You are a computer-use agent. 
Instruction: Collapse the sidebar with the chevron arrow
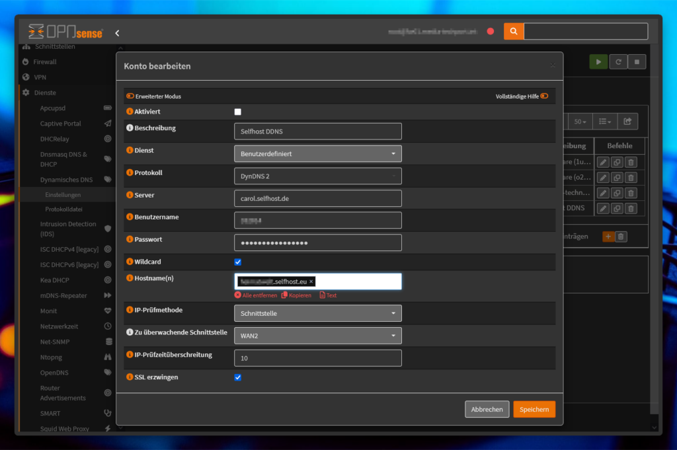117,32
